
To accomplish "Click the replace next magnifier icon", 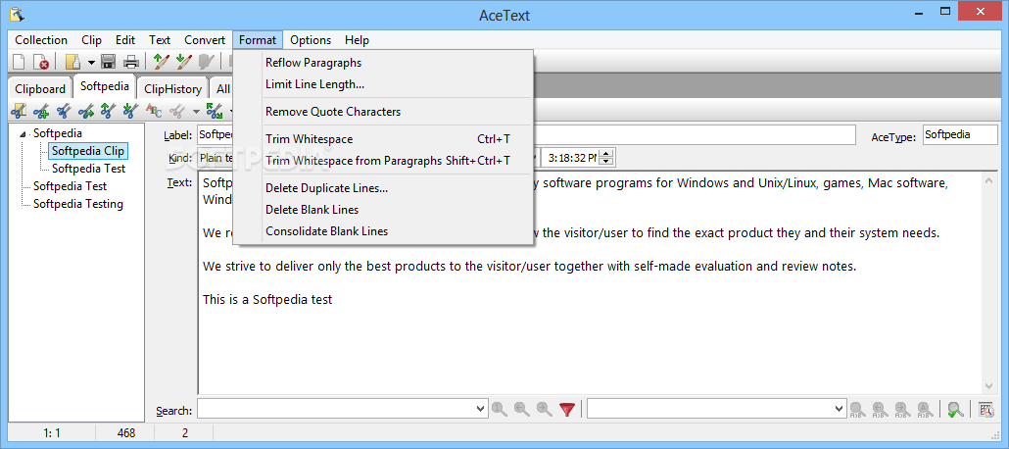I will tap(902, 409).
